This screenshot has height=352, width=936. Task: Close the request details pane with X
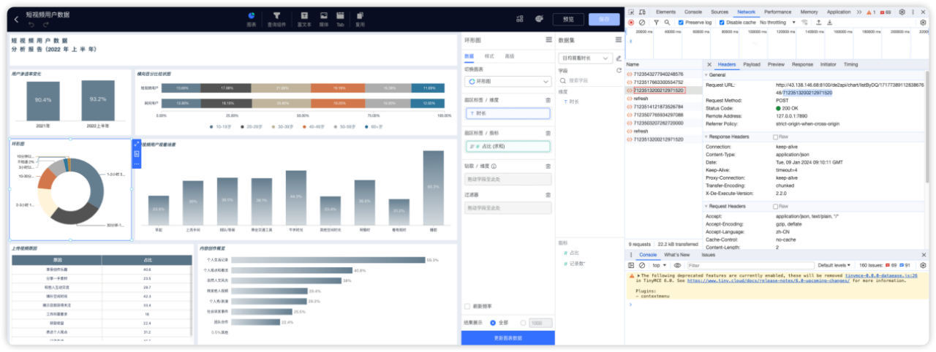click(x=709, y=64)
